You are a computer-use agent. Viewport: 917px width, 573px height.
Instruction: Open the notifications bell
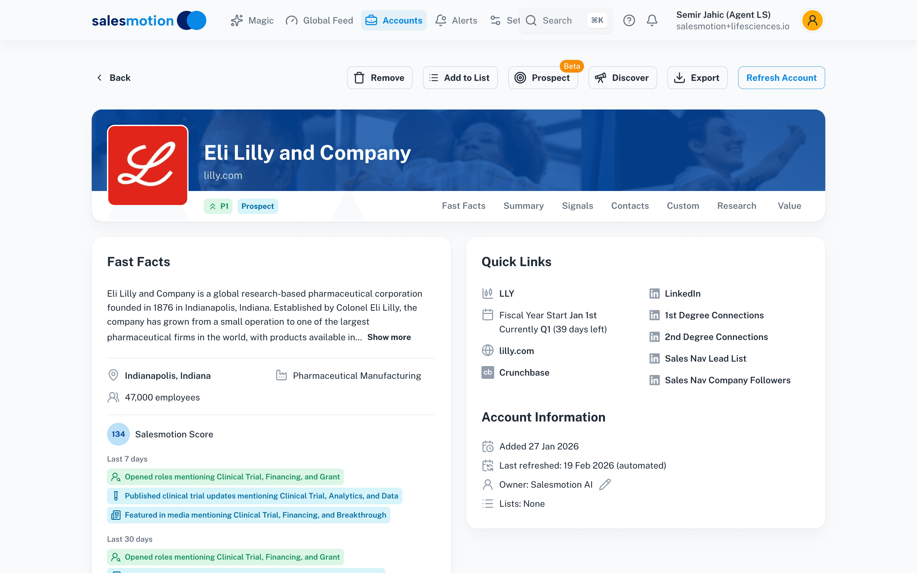click(x=652, y=20)
